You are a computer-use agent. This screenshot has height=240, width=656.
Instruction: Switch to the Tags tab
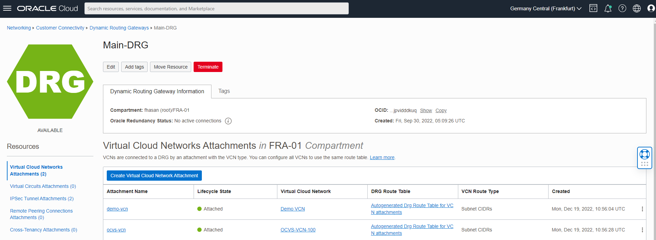[x=224, y=91]
